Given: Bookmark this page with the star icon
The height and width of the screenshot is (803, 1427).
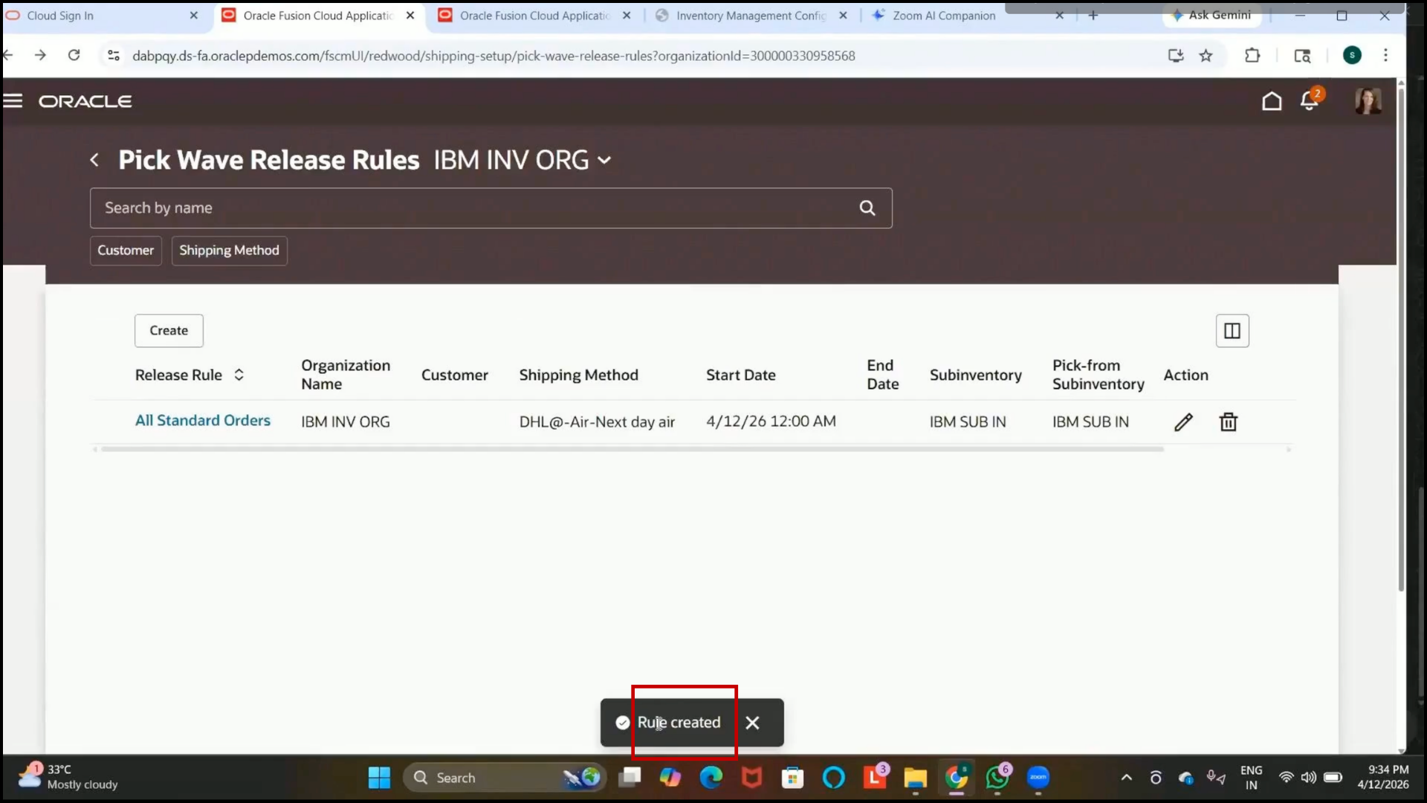Looking at the screenshot, I should pos(1206,56).
